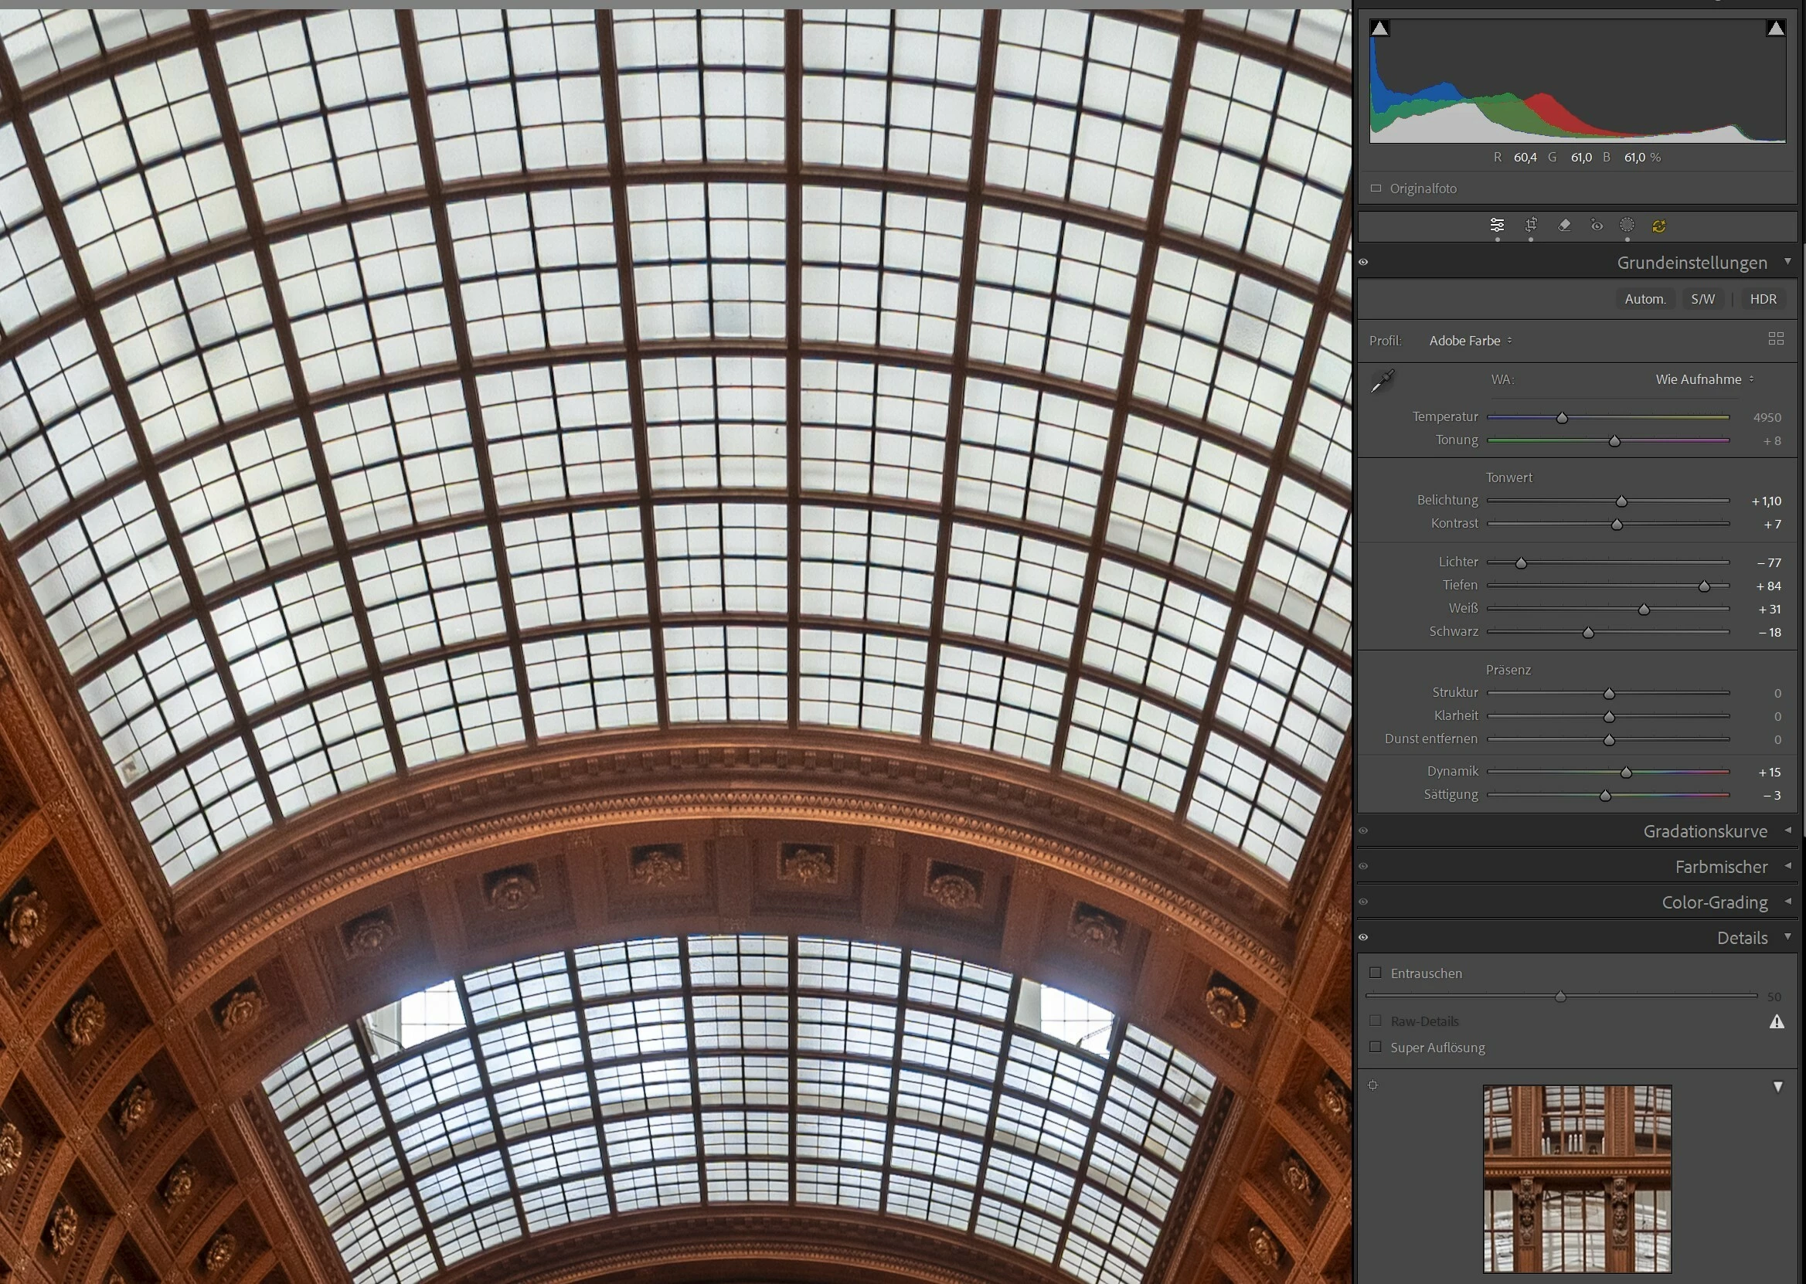Expand the Gradationskurve panel
The height and width of the screenshot is (1284, 1806).
tap(1705, 831)
